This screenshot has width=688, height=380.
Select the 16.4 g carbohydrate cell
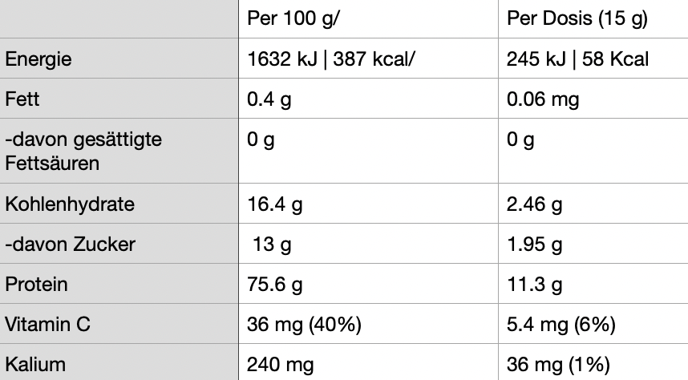(369, 204)
